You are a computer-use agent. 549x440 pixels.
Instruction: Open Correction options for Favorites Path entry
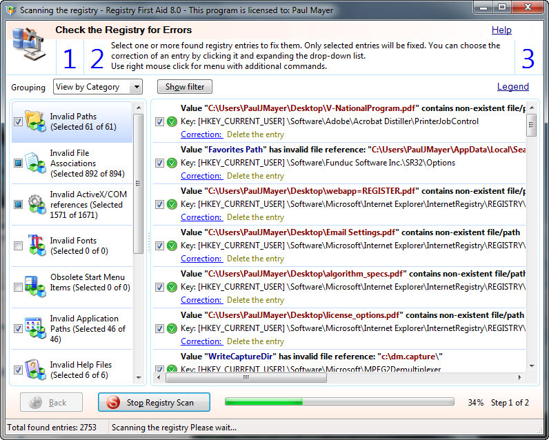click(x=201, y=176)
